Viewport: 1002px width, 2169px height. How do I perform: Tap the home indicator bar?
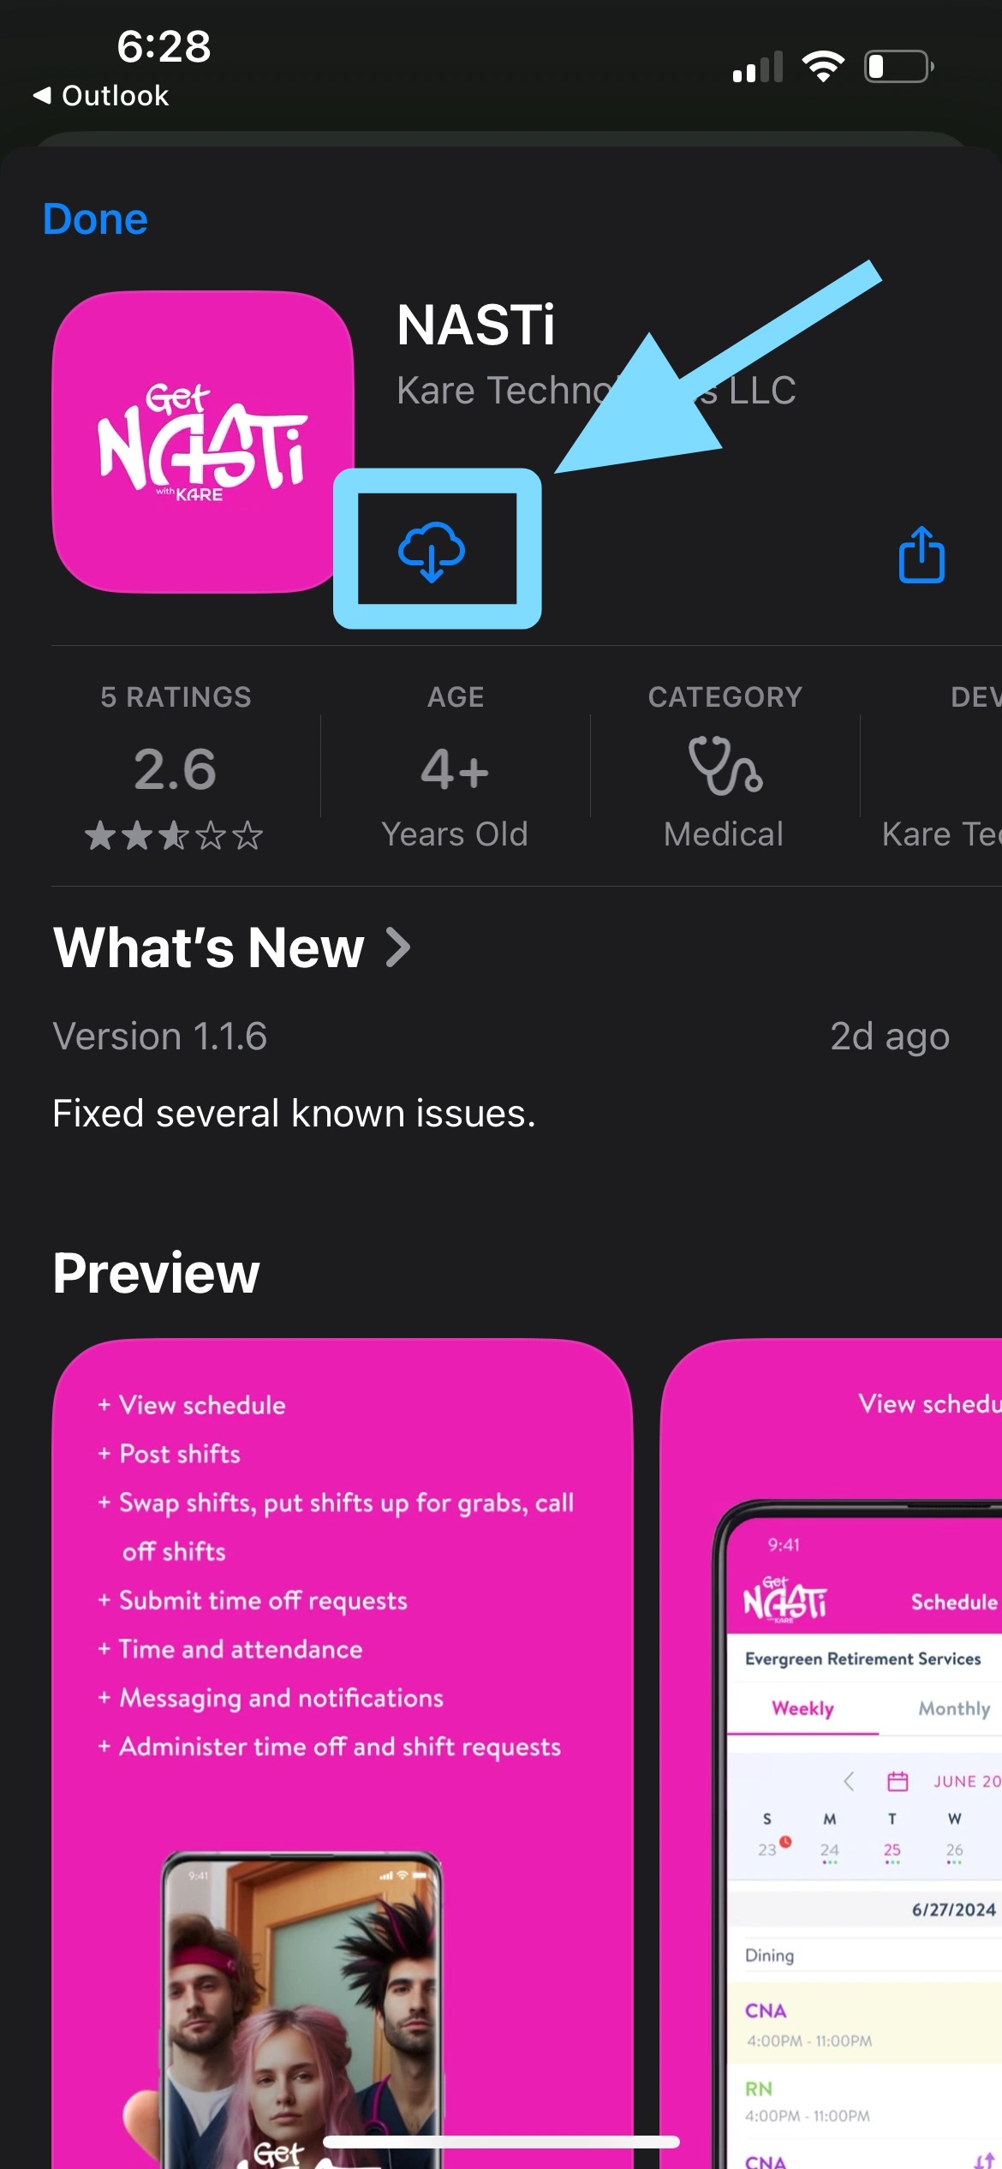click(501, 2142)
